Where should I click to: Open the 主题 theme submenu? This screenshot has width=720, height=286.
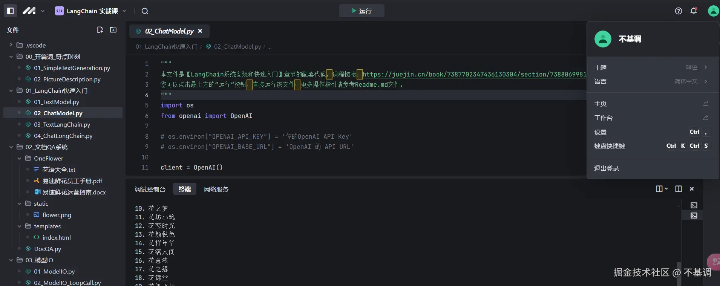650,67
